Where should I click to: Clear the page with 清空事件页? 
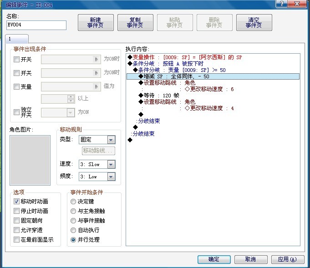(x=254, y=23)
